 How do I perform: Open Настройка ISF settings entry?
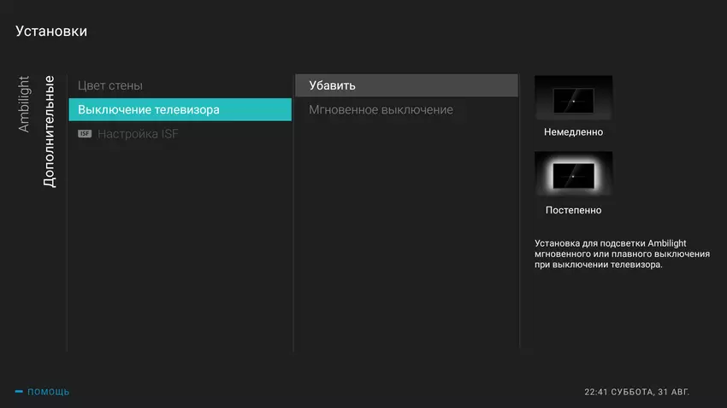[138, 134]
